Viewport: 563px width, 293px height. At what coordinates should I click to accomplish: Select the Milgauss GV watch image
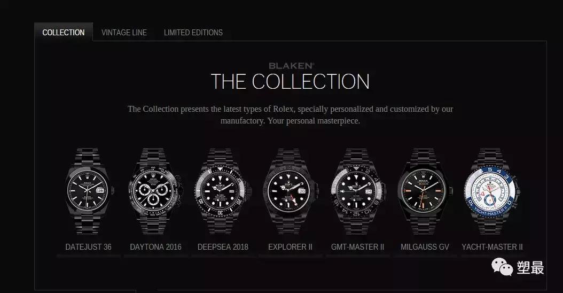coord(425,191)
